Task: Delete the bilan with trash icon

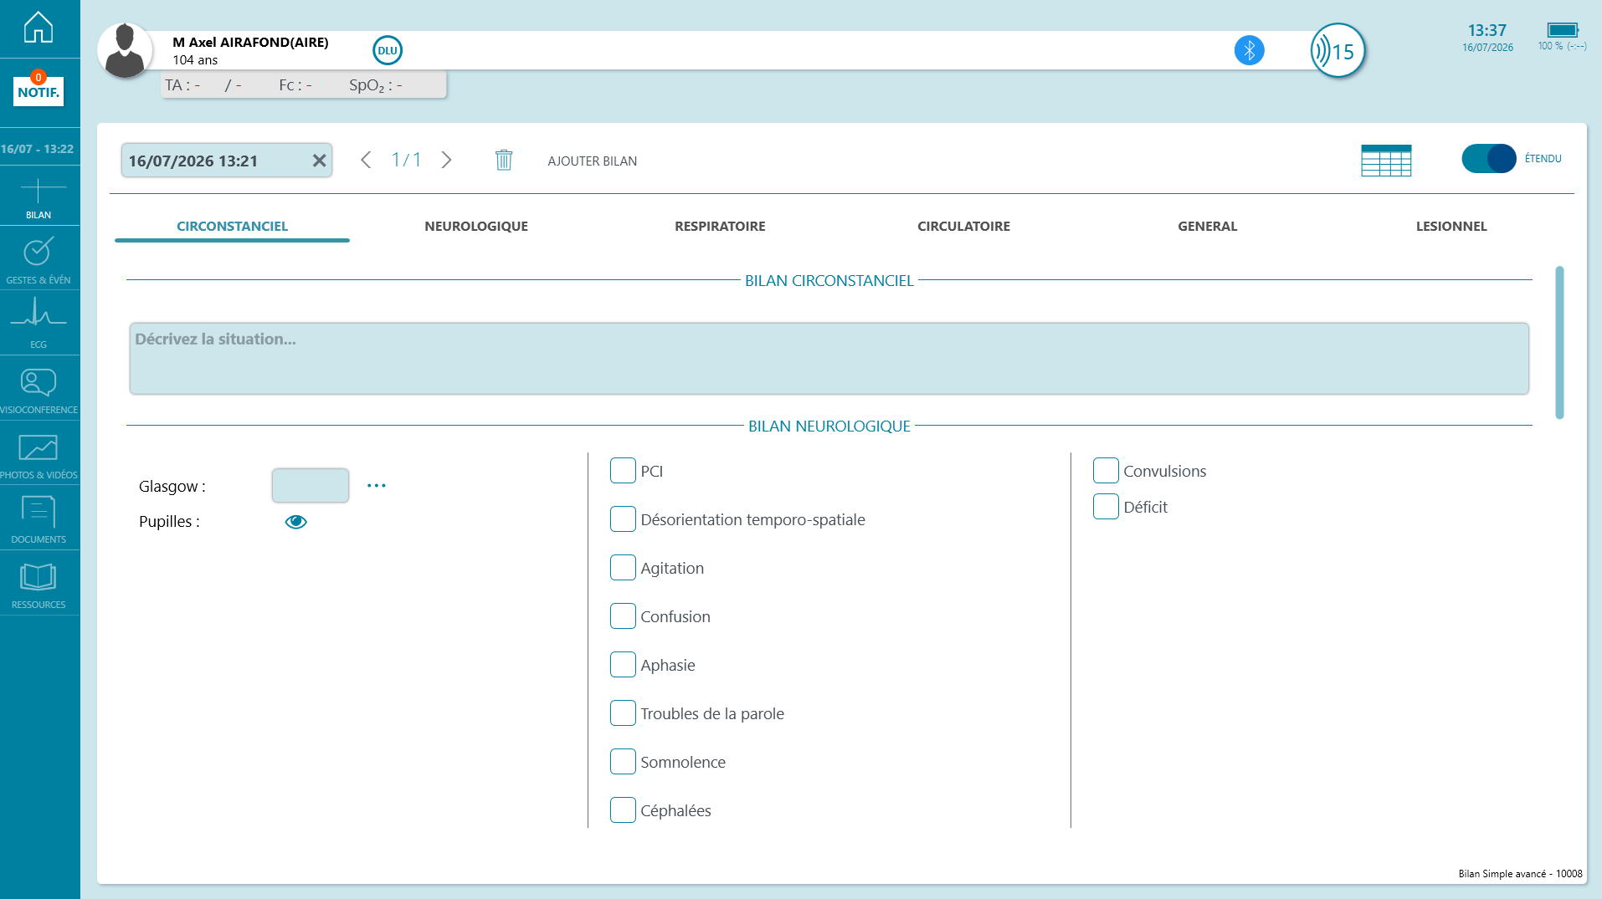Action: [x=504, y=160]
